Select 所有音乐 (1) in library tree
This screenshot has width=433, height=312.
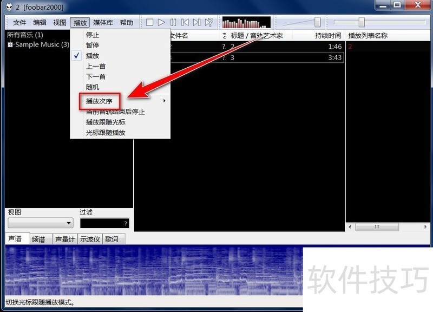[x=25, y=35]
